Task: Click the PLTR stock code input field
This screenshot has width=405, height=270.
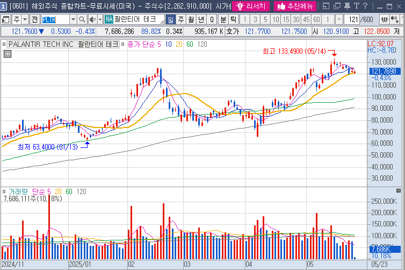Action: tap(55, 19)
